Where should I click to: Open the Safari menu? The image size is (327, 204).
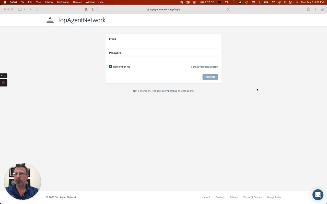13,2
